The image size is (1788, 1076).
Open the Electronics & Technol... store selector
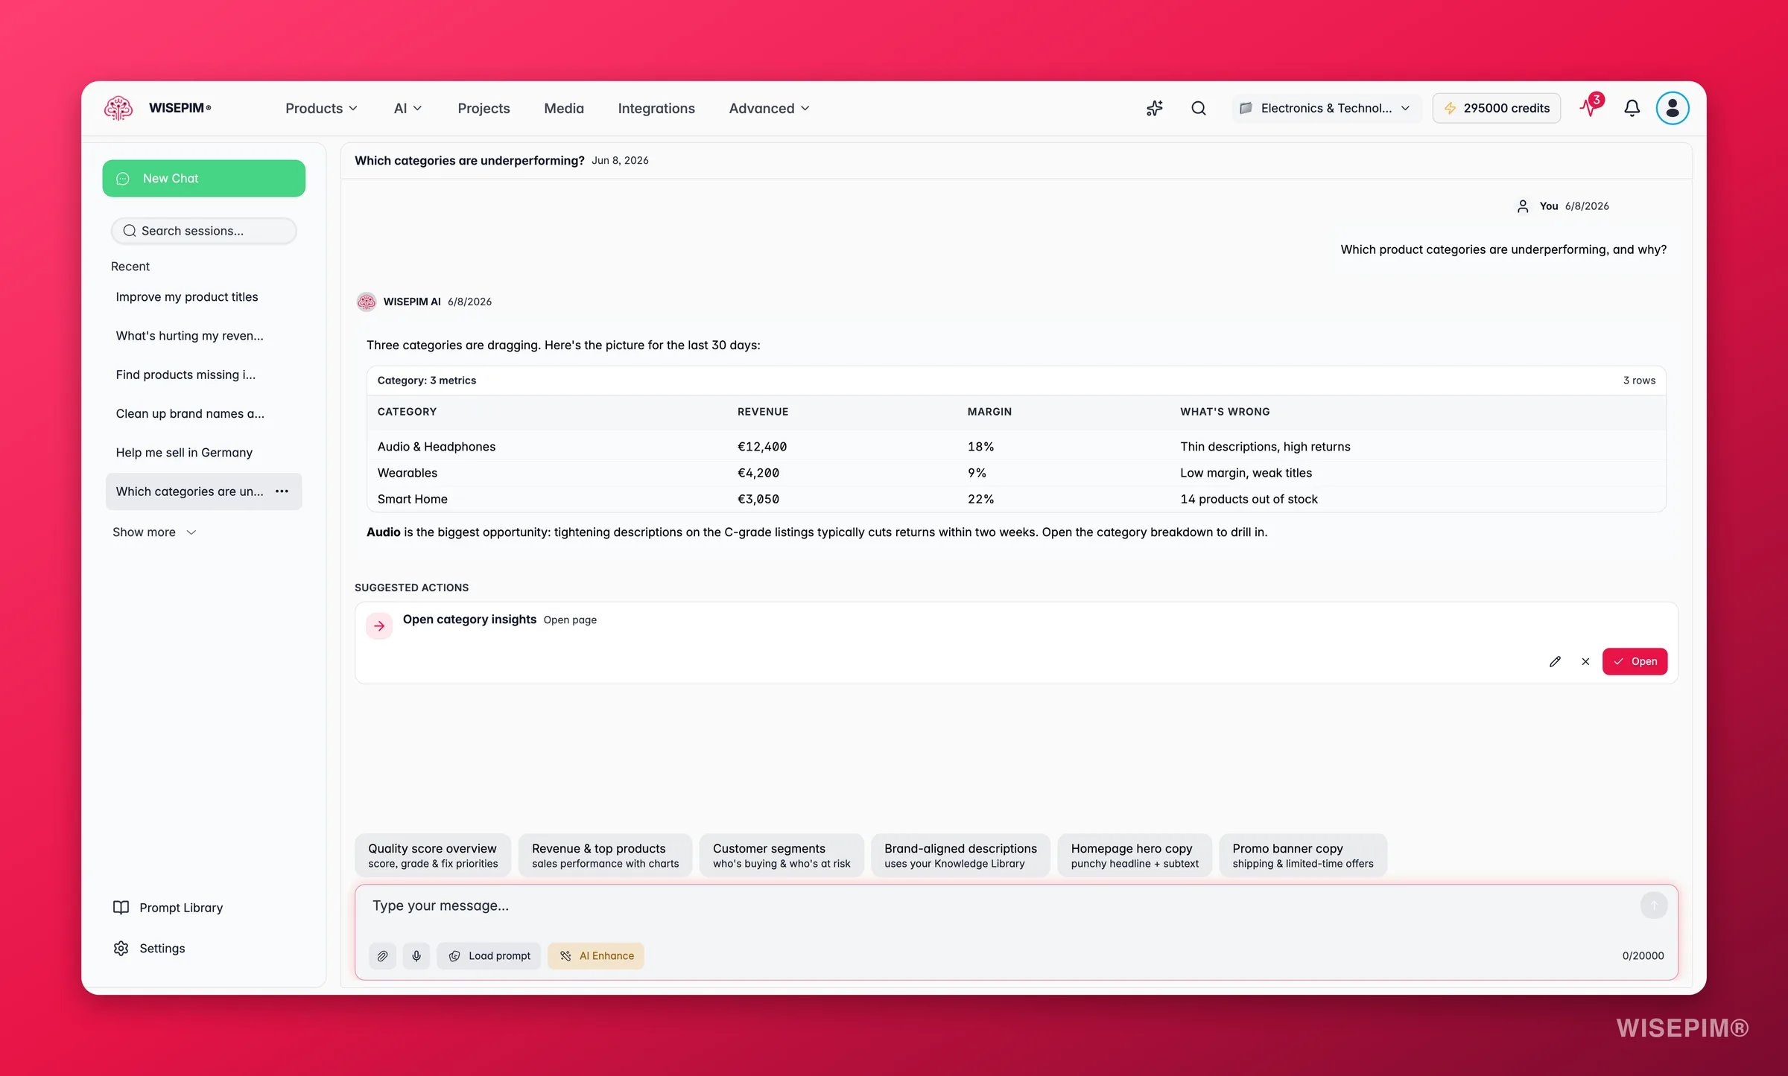[x=1326, y=108]
